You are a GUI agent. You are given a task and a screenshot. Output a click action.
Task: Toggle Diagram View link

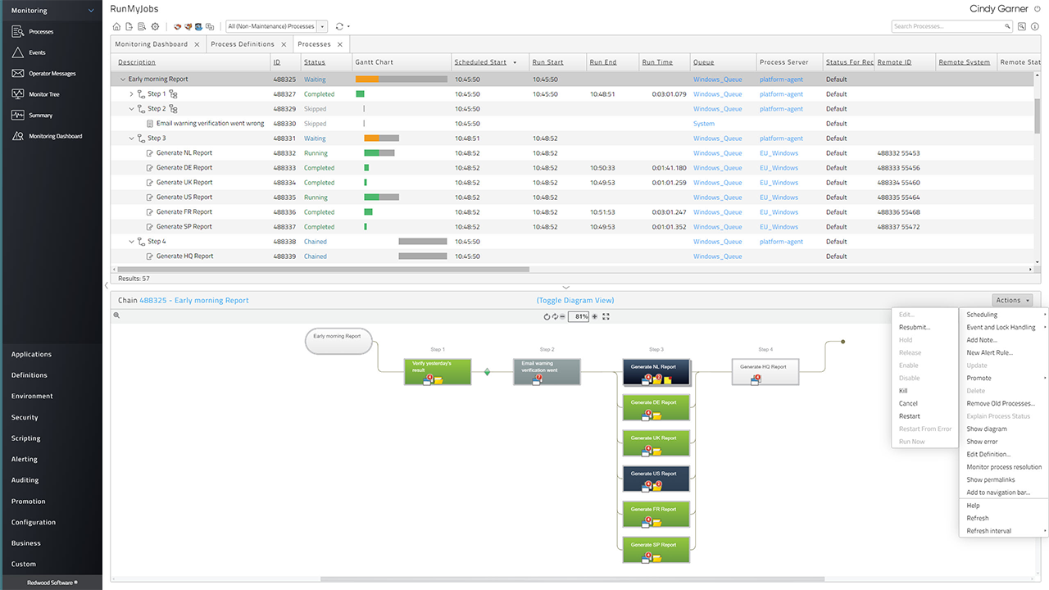click(x=574, y=300)
